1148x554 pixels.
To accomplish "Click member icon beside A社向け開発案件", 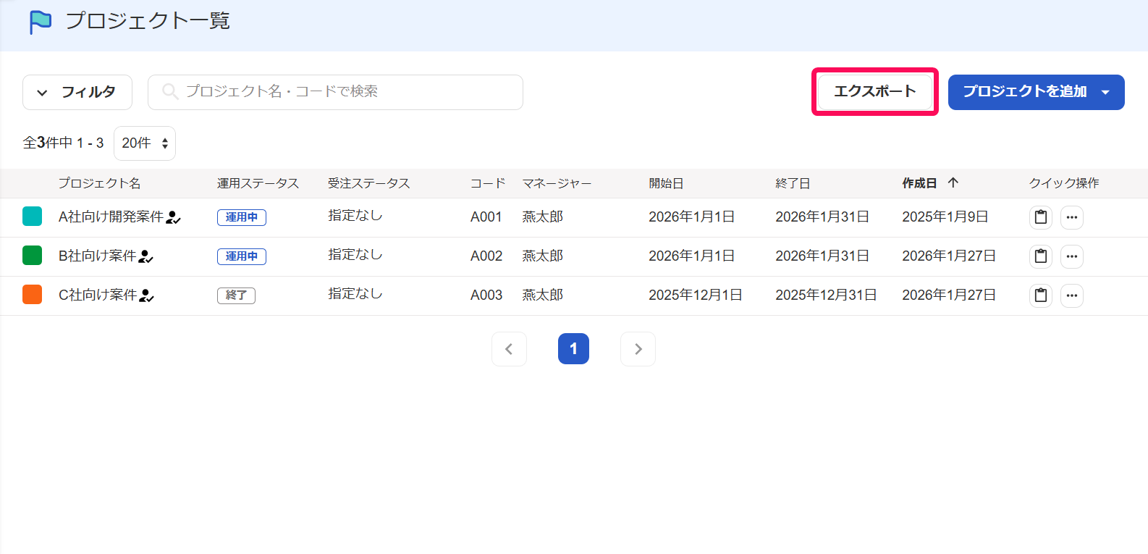I will point(173,217).
